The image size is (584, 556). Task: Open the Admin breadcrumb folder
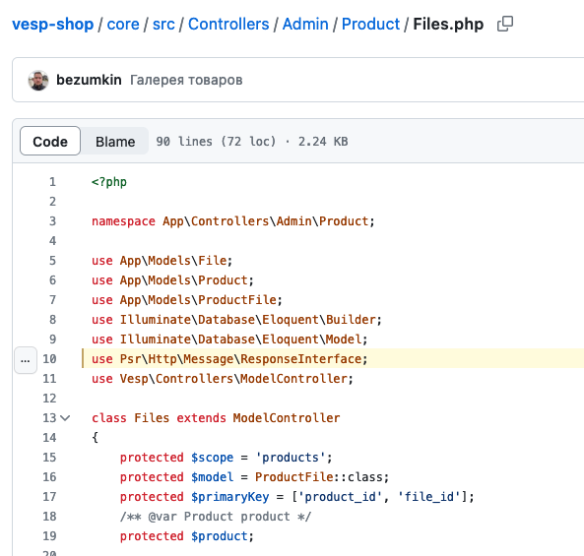click(305, 25)
